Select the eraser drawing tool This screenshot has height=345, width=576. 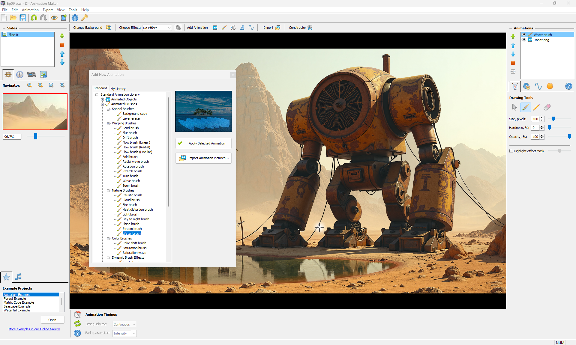pyautogui.click(x=547, y=107)
